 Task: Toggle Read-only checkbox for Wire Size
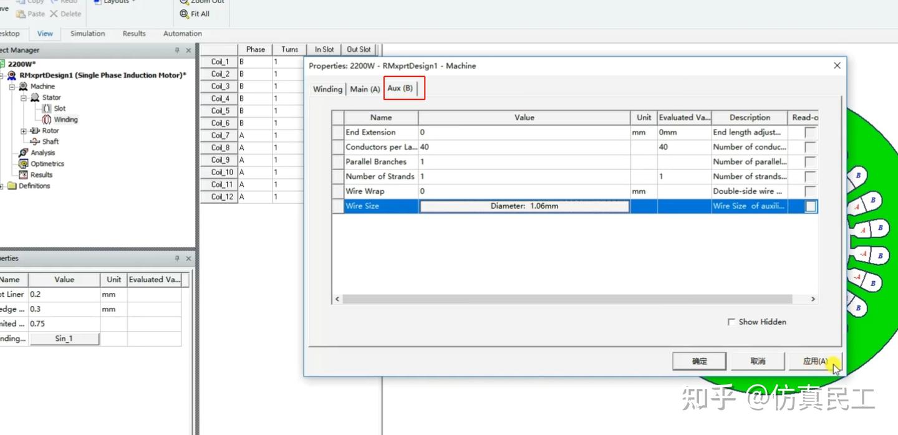(x=810, y=206)
